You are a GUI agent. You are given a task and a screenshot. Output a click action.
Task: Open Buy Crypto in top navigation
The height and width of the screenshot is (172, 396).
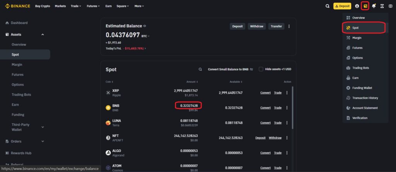[x=43, y=6]
